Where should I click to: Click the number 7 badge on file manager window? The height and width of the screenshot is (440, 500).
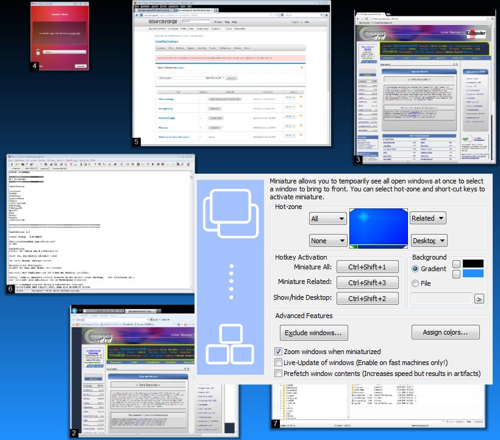point(276,423)
